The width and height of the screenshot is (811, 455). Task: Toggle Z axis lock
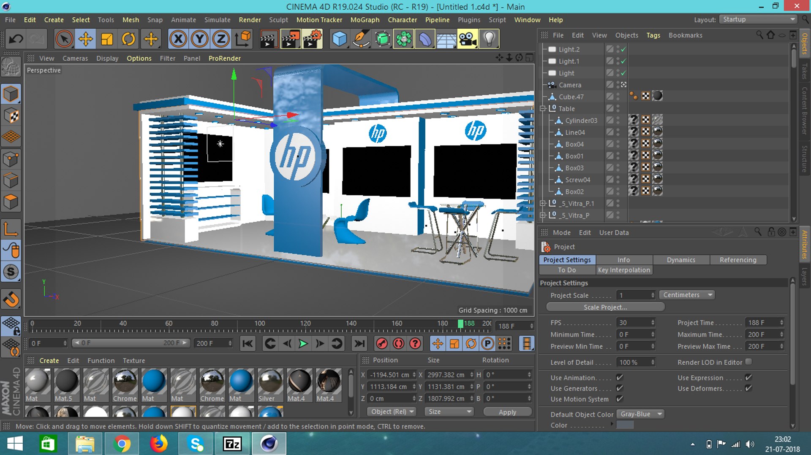click(221, 39)
